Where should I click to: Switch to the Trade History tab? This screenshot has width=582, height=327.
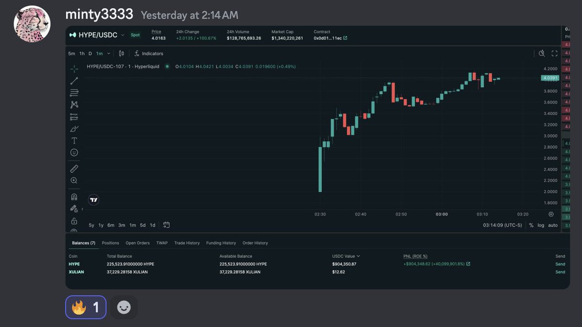[187, 243]
